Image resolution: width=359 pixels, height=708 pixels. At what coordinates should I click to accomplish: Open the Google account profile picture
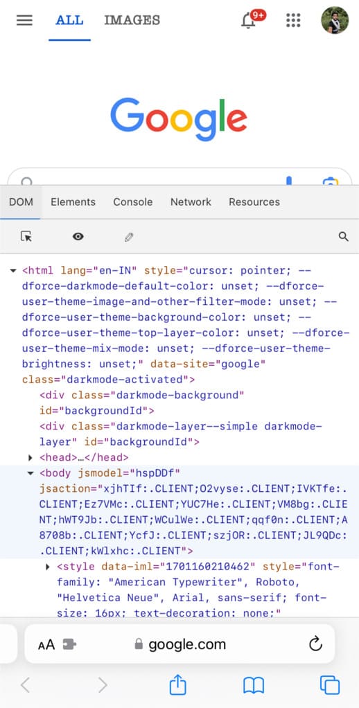pos(335,20)
